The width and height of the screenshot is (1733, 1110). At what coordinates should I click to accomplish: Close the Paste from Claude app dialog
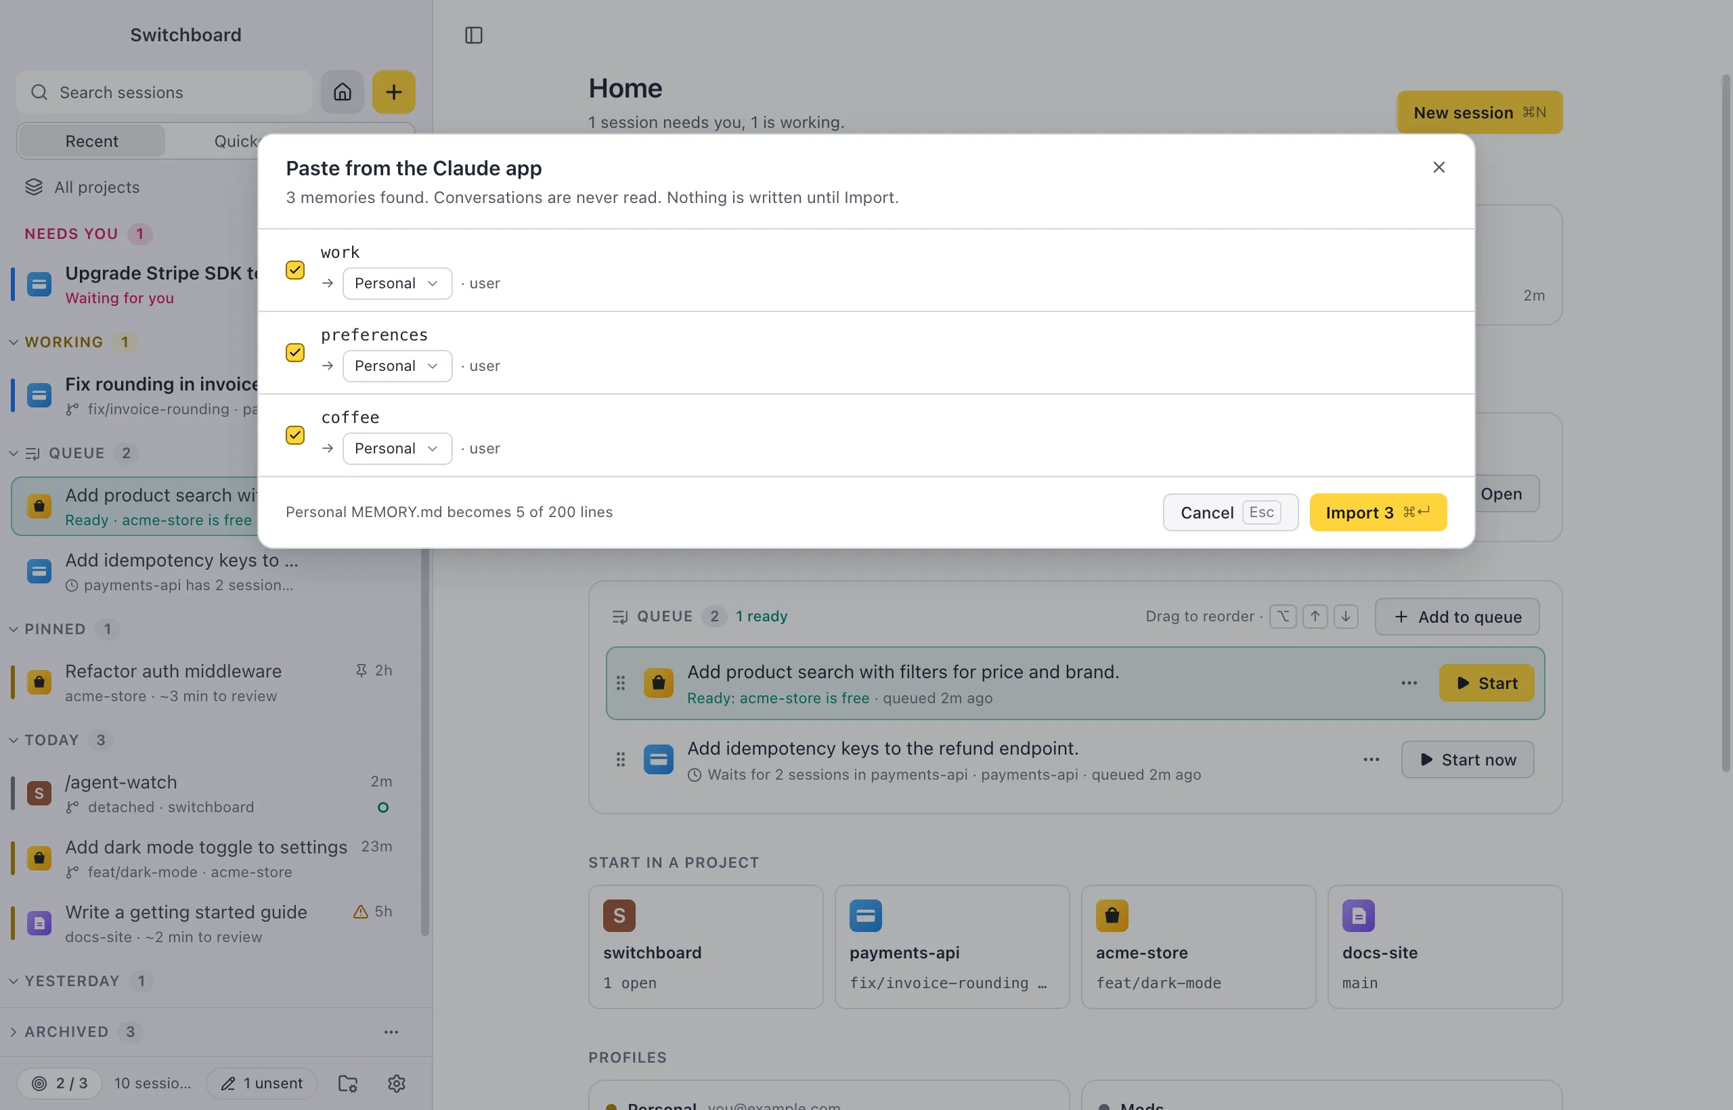(x=1439, y=167)
